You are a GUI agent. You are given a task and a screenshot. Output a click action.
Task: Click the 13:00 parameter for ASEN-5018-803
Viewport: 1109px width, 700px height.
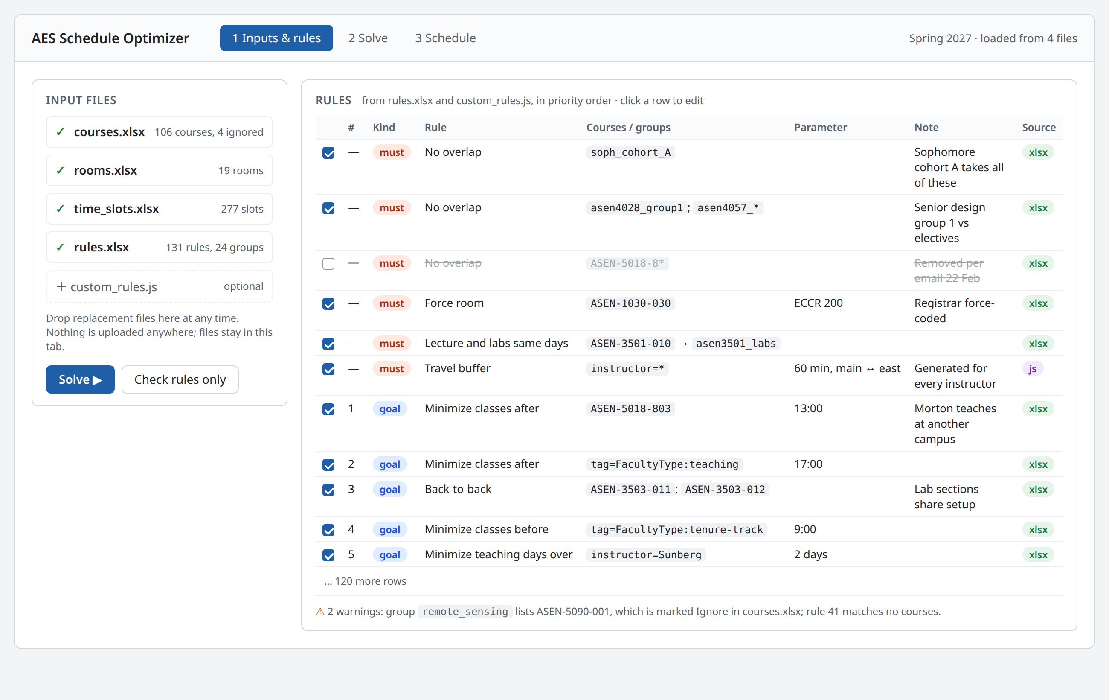[808, 408]
